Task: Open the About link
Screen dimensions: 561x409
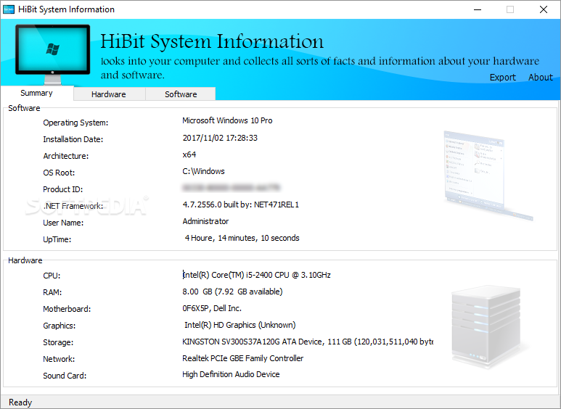Action: 540,77
